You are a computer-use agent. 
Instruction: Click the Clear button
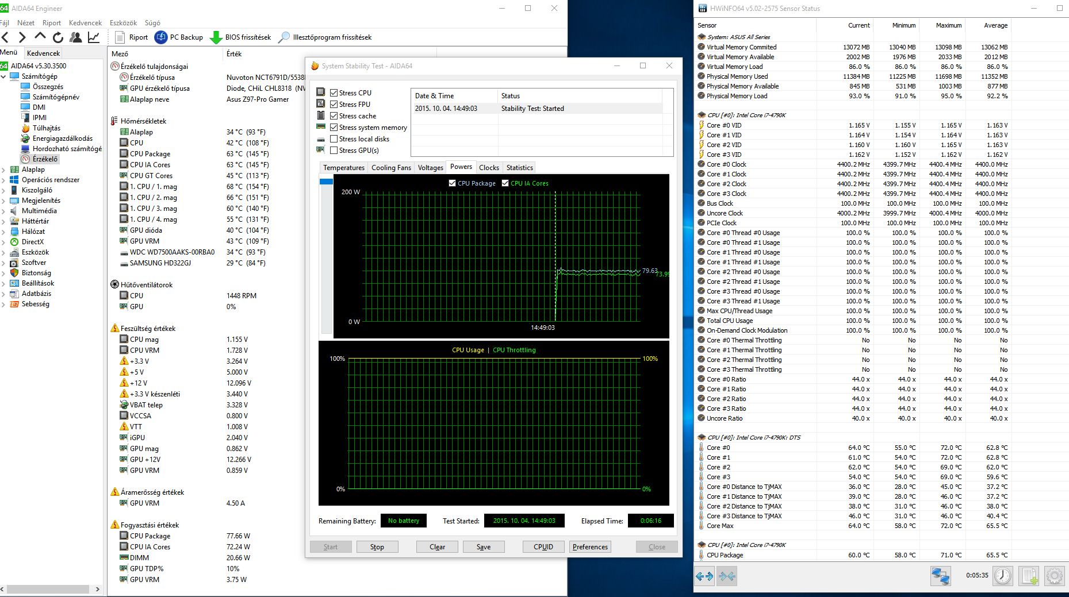click(437, 547)
